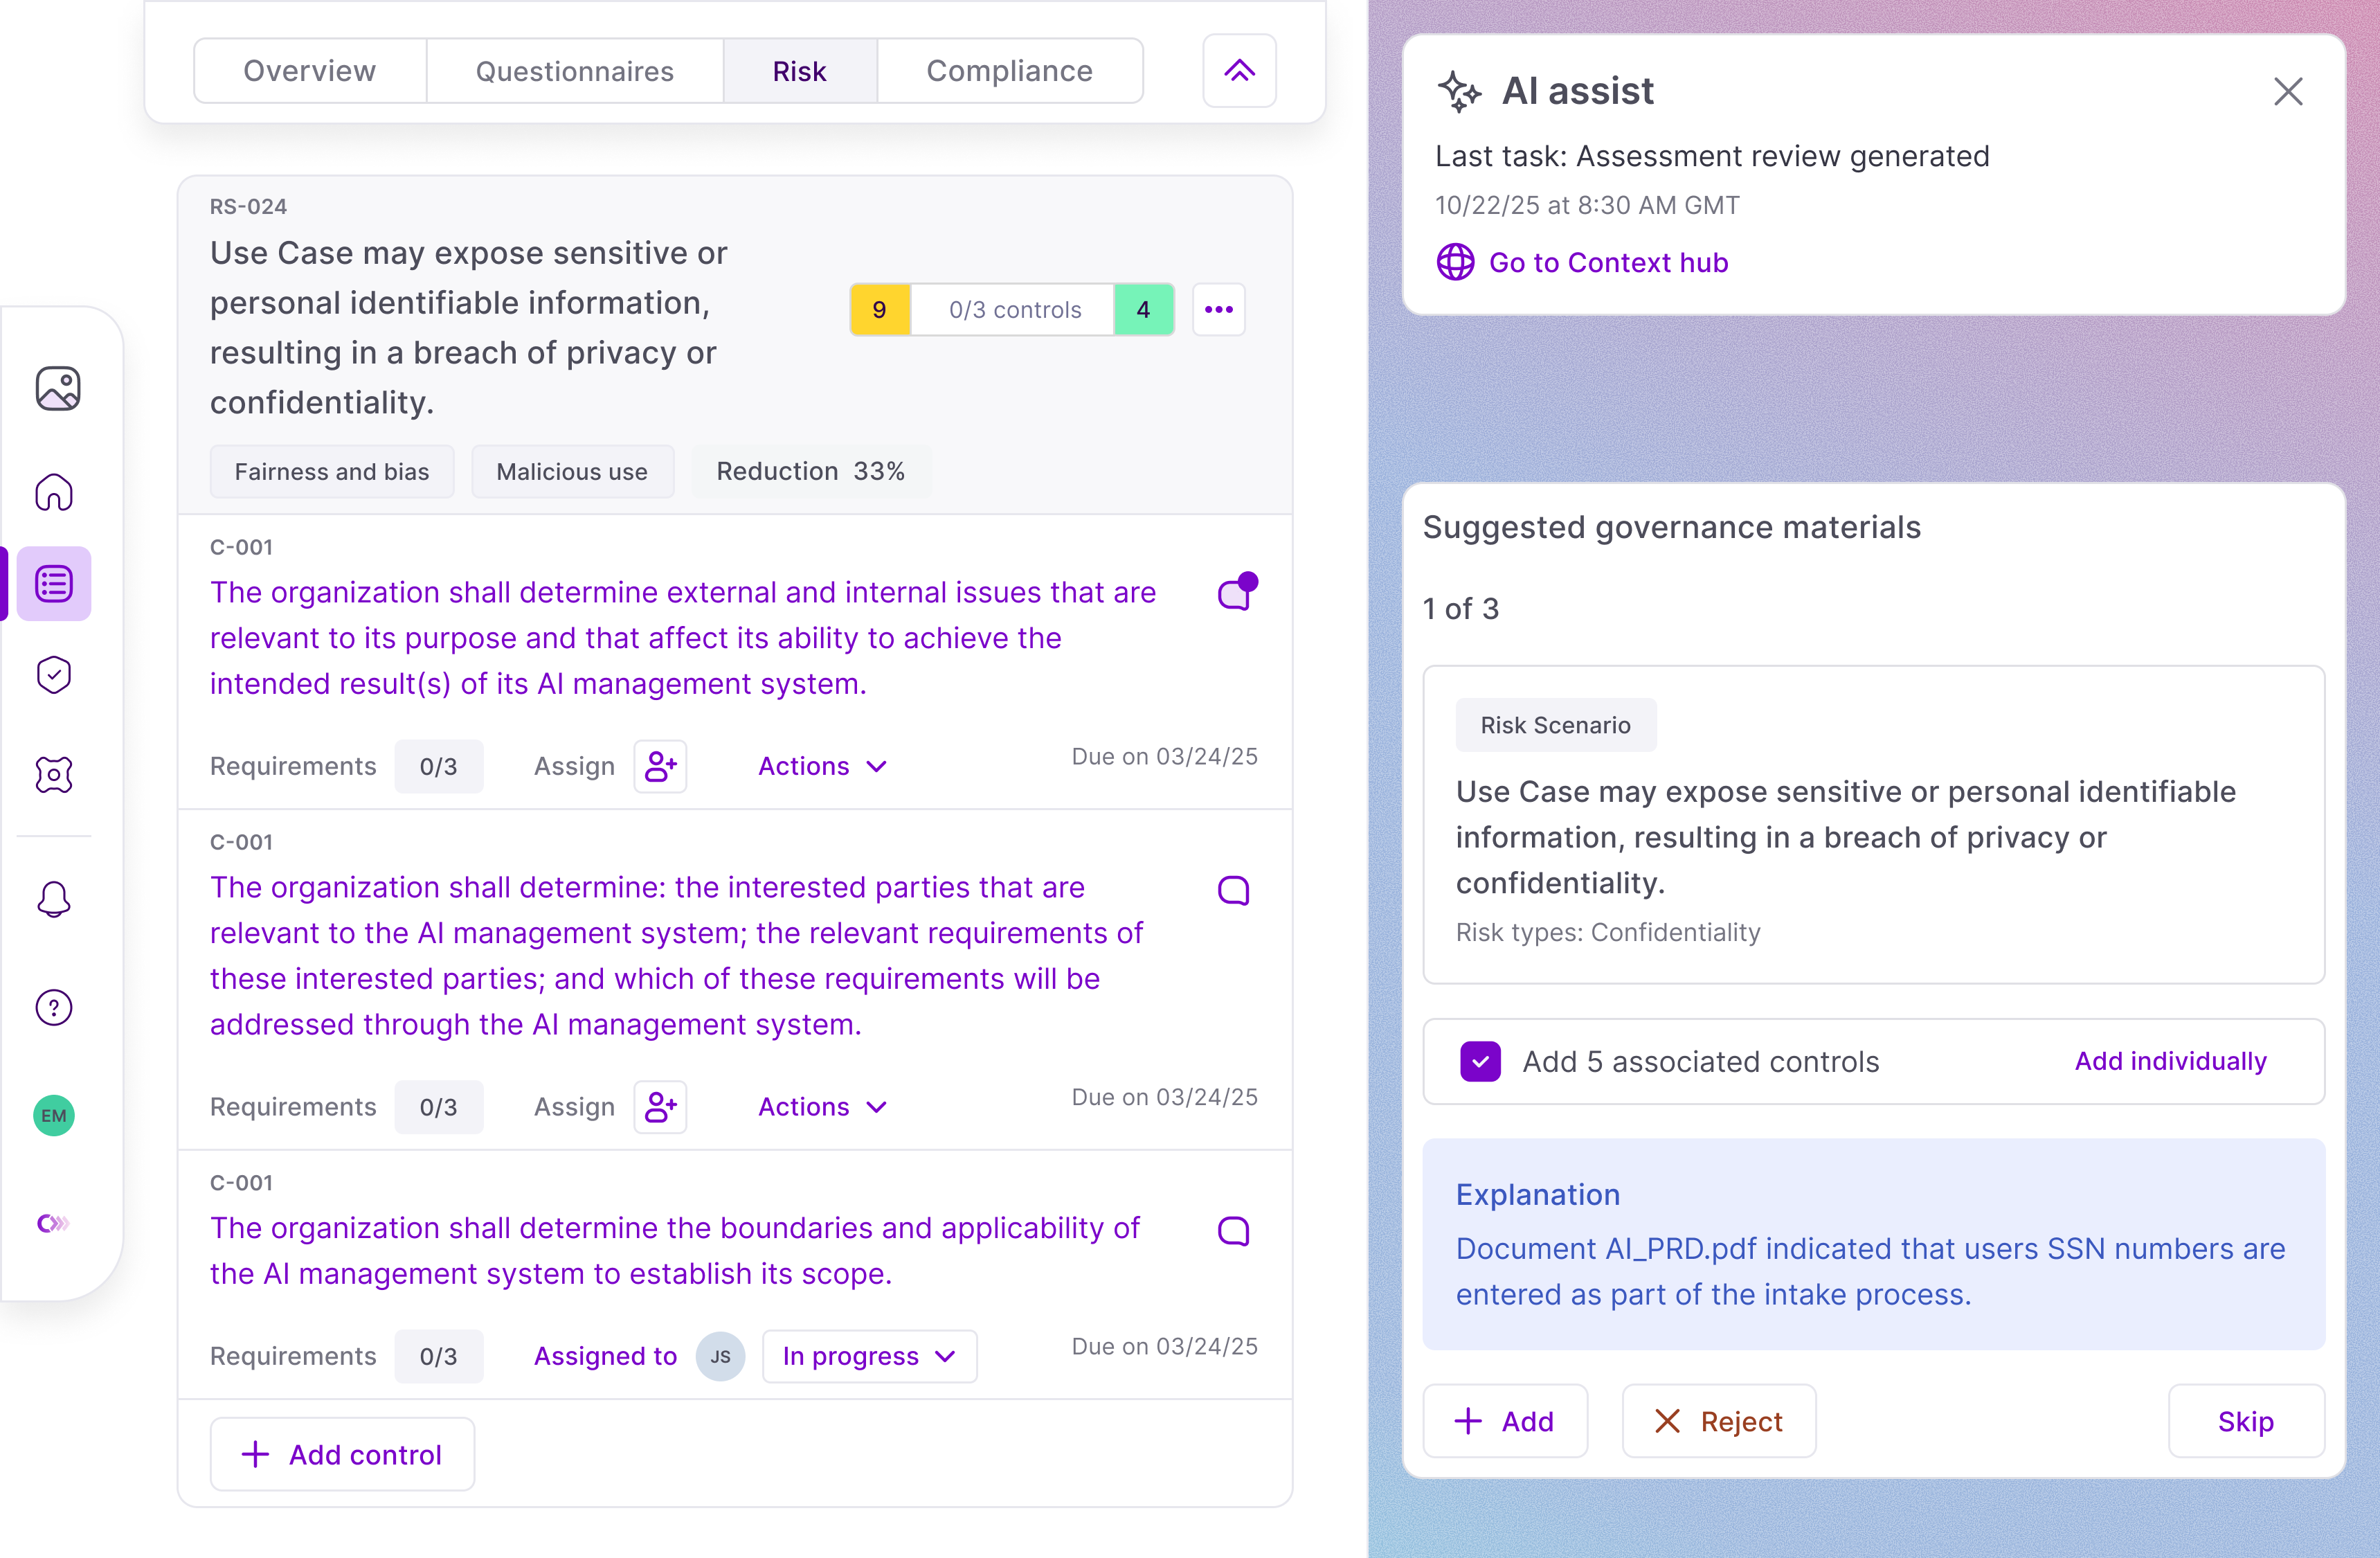Click Go to Context hub link
The height and width of the screenshot is (1558, 2380).
pyautogui.click(x=1607, y=262)
